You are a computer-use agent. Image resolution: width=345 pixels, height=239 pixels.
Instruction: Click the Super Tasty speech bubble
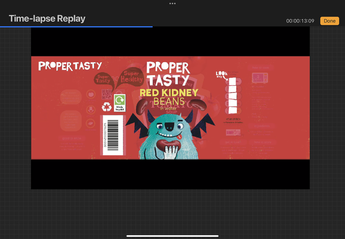(103, 79)
